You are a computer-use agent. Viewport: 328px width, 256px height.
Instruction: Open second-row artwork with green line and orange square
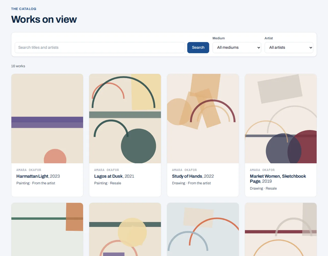(x=47, y=229)
